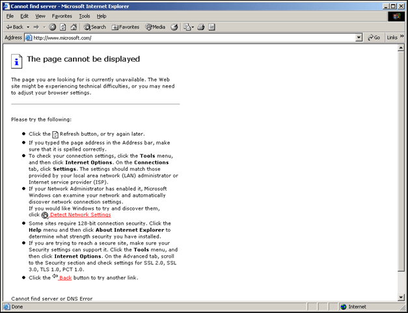
Task: Click the Refresh toolbar icon
Action: (x=63, y=27)
